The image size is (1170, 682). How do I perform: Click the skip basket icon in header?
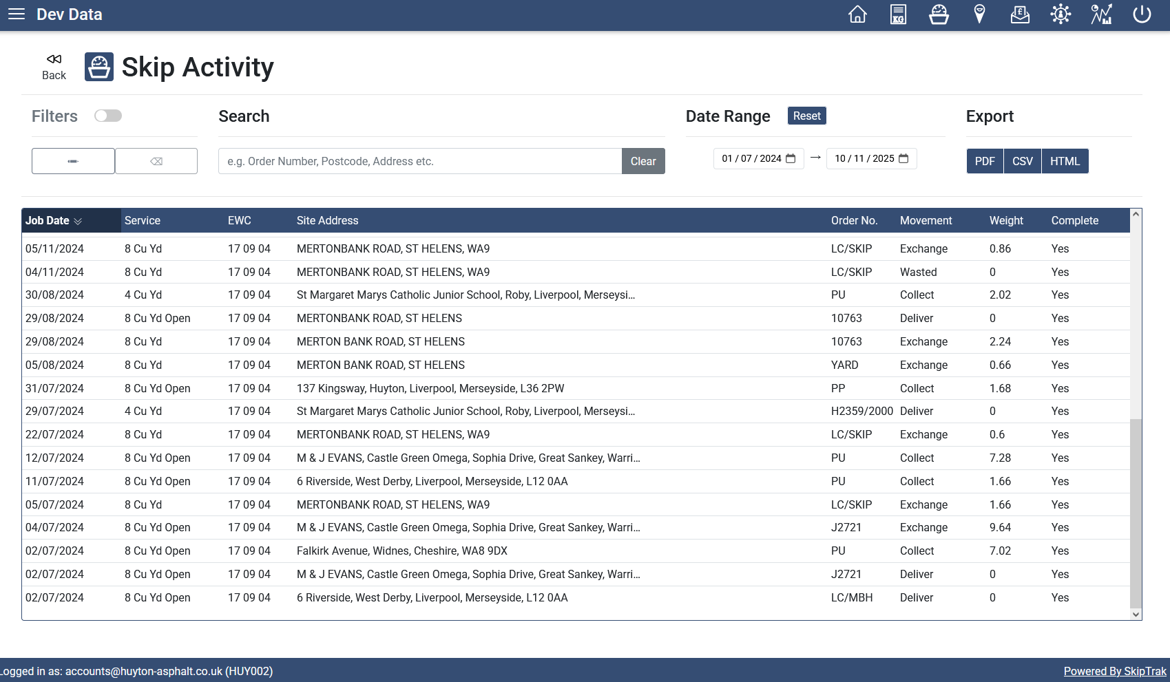[x=939, y=14]
